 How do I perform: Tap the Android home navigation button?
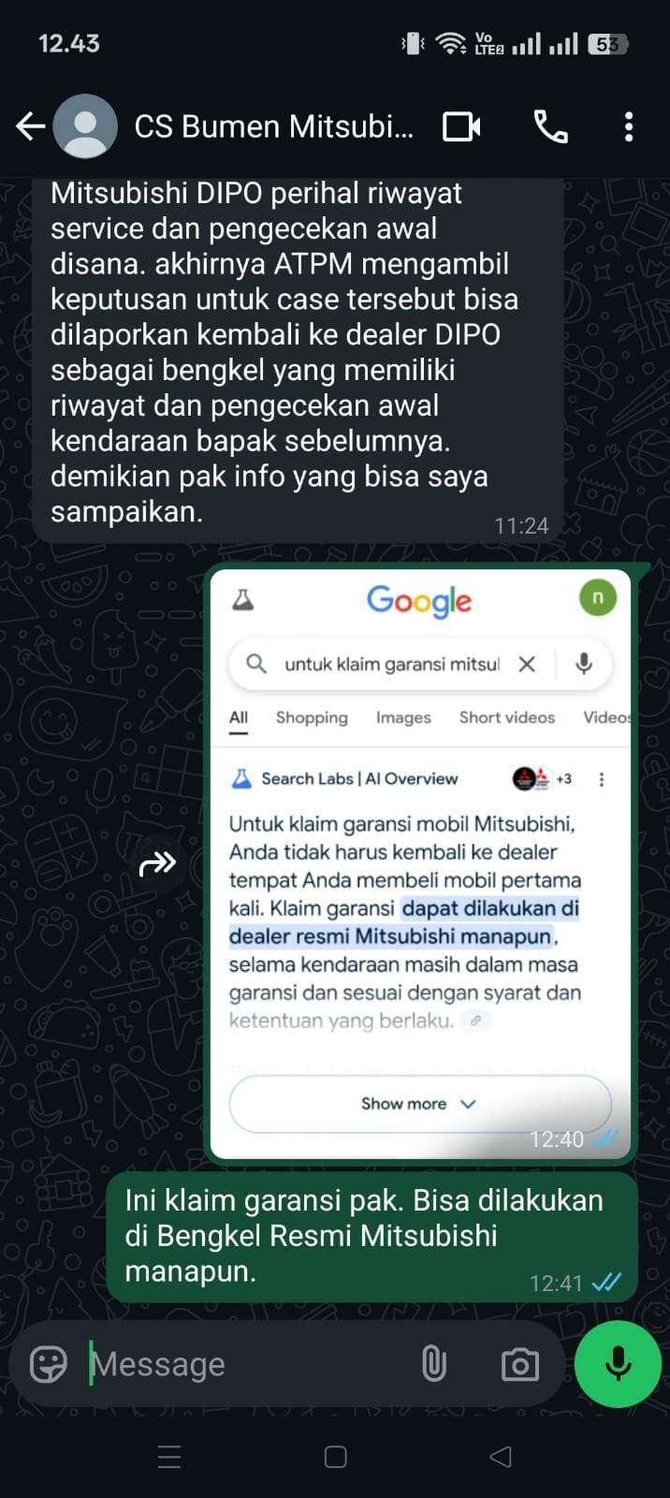tap(335, 1457)
